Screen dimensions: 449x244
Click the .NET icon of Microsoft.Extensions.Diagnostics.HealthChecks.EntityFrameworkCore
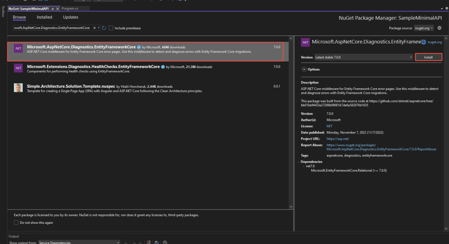click(18, 68)
